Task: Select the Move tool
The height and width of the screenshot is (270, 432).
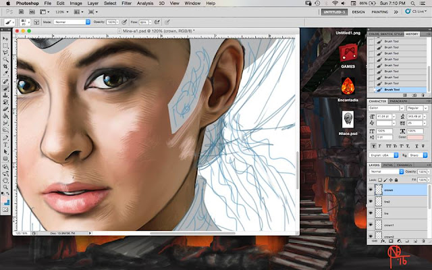Action: pos(5,38)
